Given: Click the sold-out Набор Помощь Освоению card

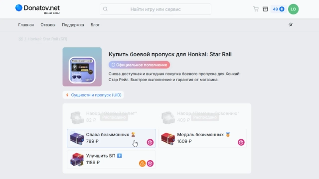Looking at the screenshot, I should (202, 117).
